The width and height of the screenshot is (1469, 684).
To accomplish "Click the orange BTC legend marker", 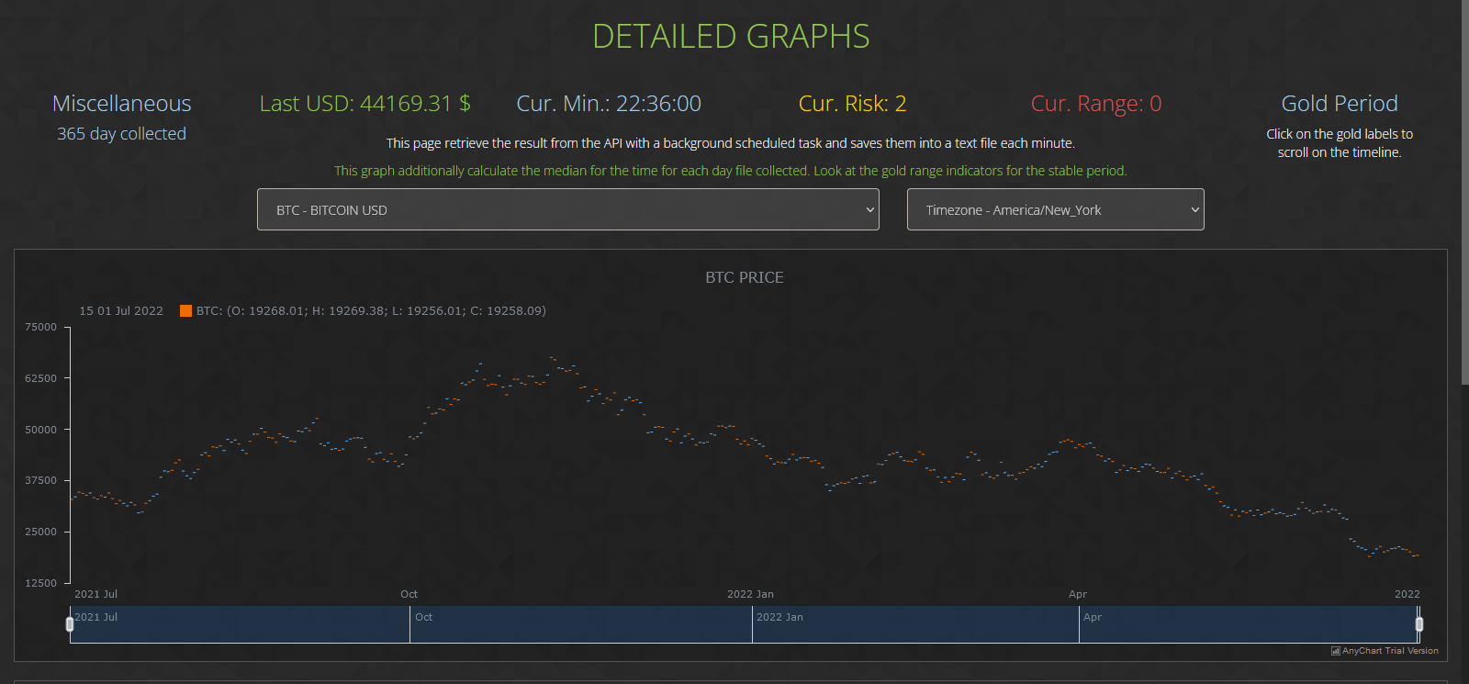I will coord(185,311).
